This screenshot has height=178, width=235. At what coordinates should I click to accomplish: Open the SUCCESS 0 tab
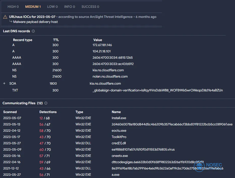[90, 7]
